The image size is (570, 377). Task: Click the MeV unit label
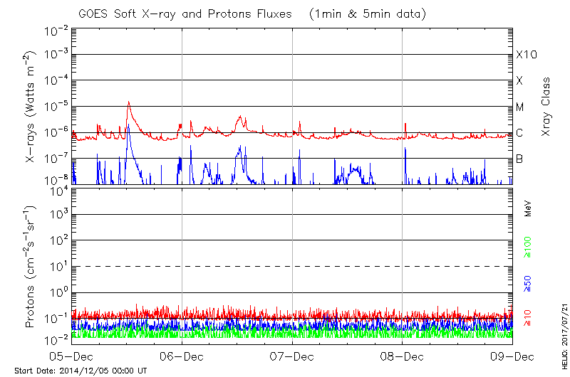pos(528,209)
